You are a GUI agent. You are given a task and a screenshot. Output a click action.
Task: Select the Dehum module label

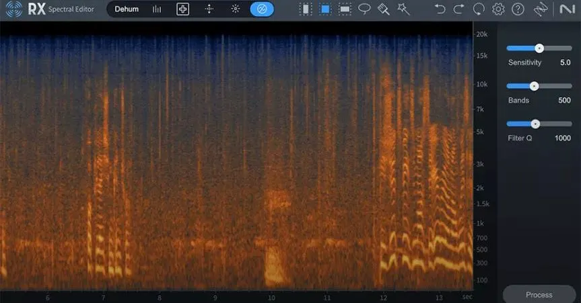point(127,9)
